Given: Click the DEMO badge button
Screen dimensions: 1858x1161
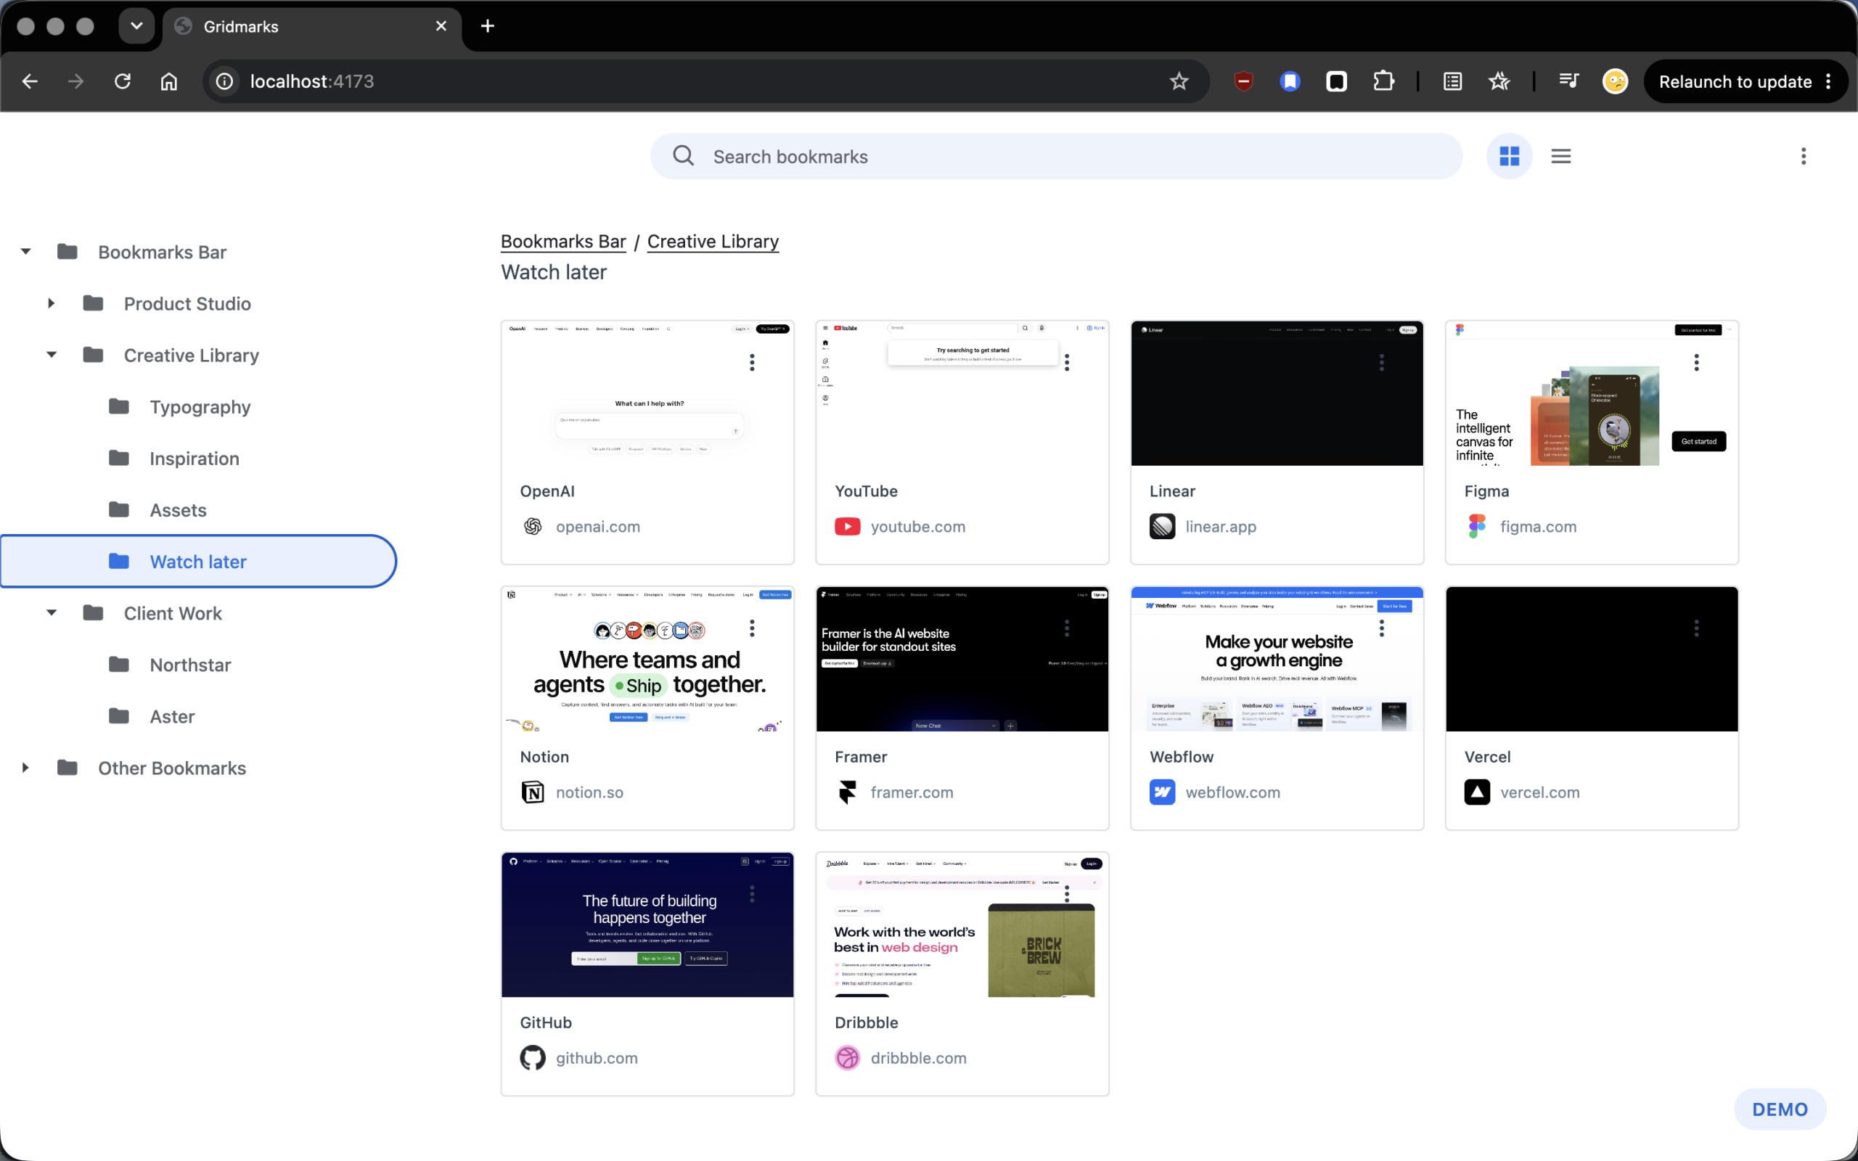Looking at the screenshot, I should tap(1780, 1109).
